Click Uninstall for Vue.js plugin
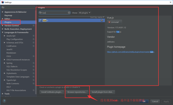The width and height of the screenshot is (173, 105). pos(114,22)
